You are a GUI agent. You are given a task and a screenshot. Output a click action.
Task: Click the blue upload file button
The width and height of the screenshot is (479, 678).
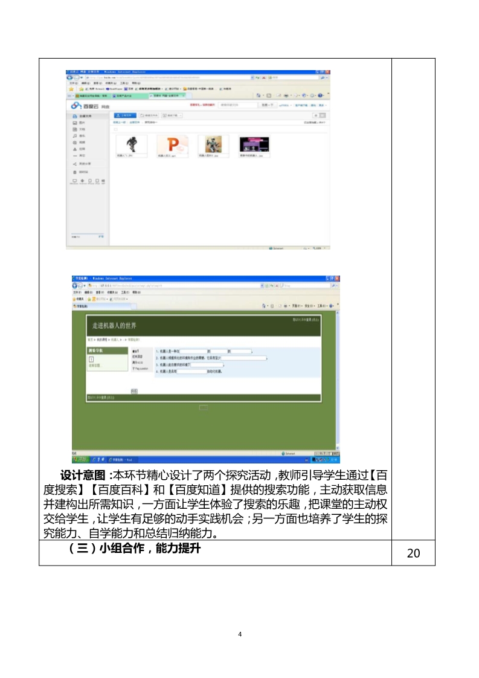click(125, 115)
